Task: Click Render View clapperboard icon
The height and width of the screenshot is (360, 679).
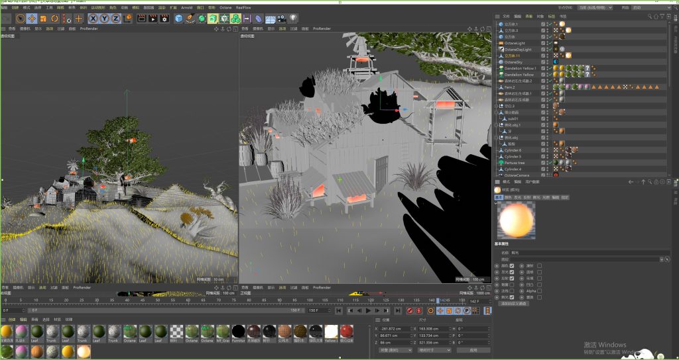Action: [142, 19]
